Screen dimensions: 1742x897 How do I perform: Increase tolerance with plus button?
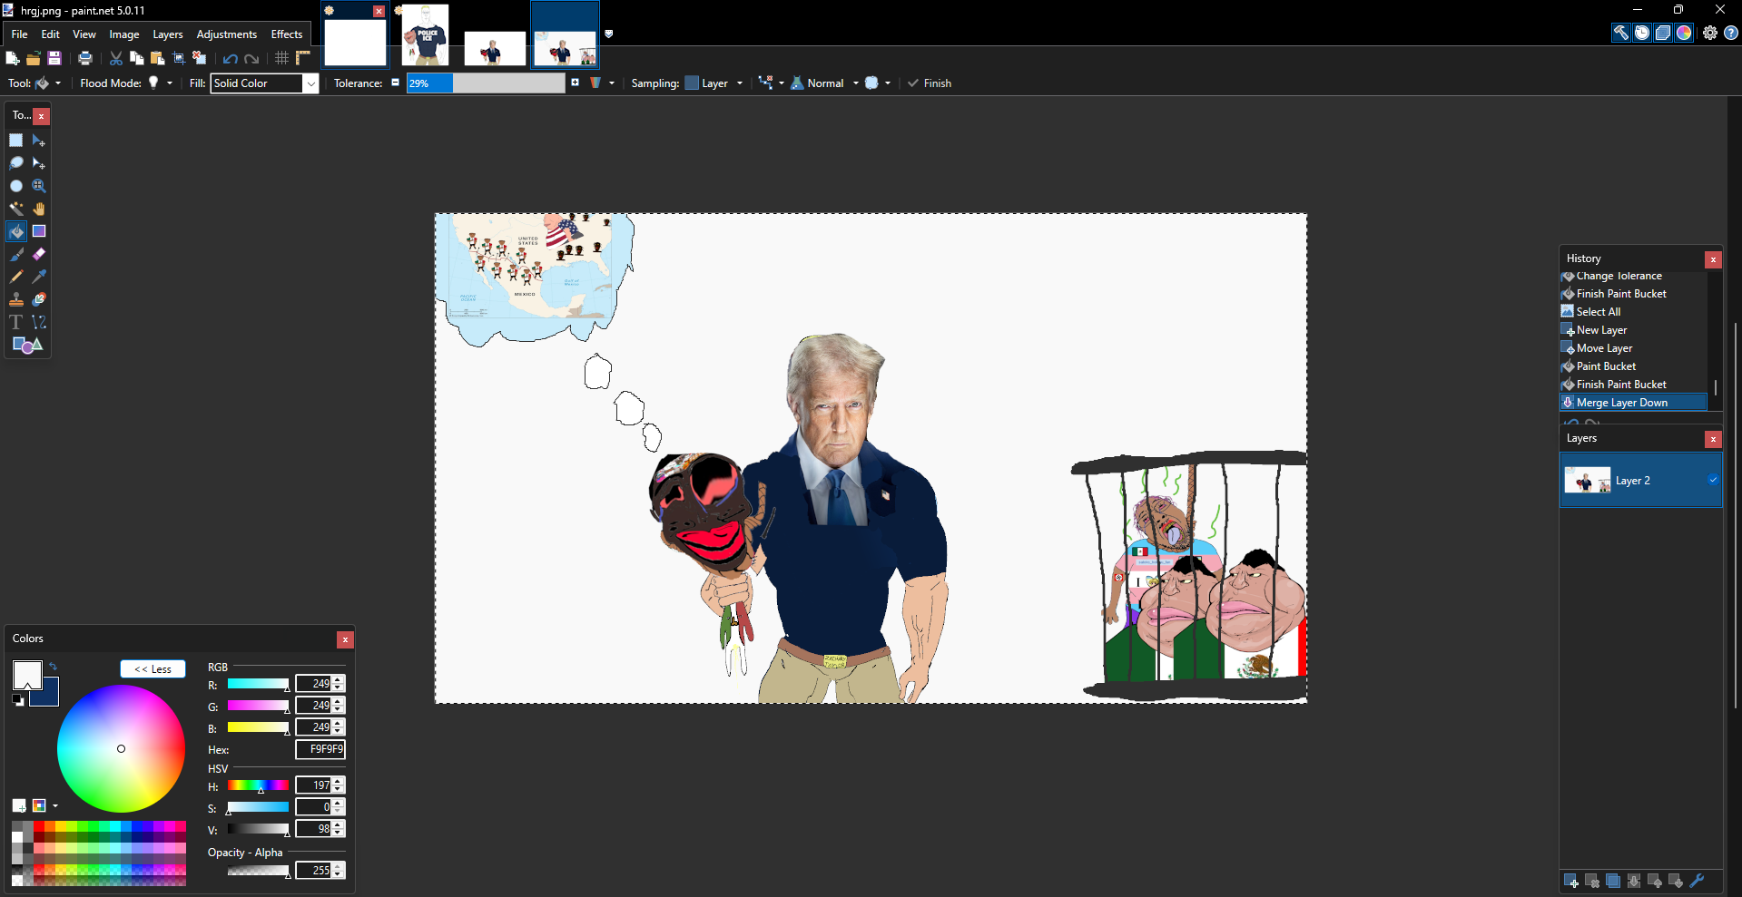576,83
